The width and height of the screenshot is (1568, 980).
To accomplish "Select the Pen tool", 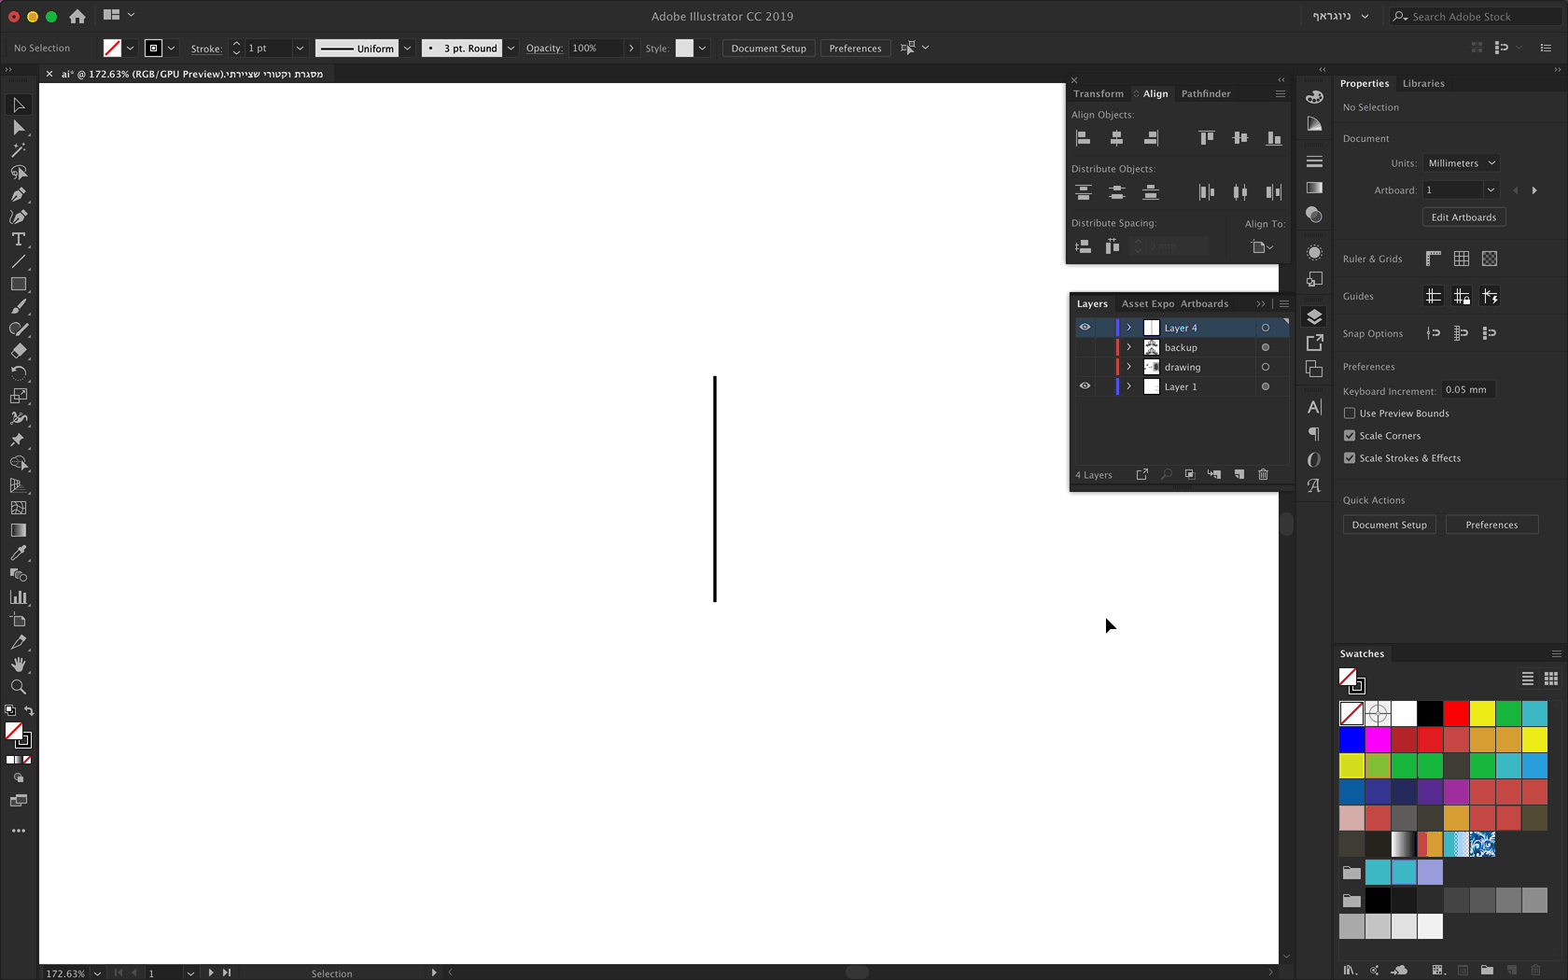I will pos(19,195).
